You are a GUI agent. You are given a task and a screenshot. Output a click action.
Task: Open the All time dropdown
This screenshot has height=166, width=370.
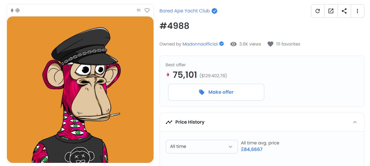point(202,146)
